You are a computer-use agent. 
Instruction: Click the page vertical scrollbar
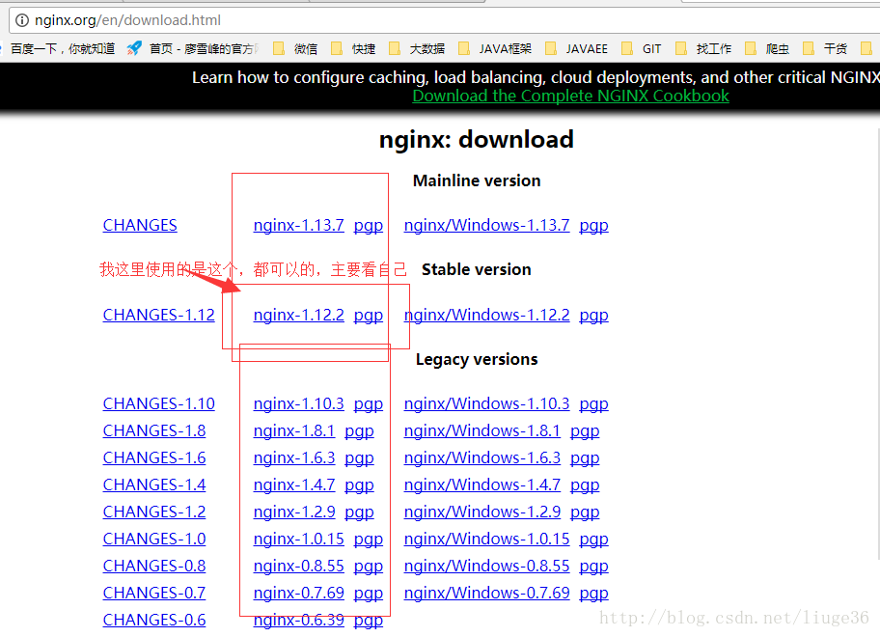878,343
